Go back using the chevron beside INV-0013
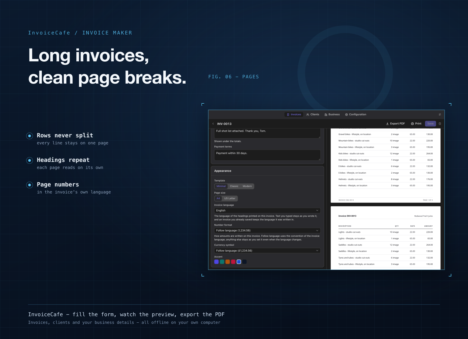 point(213,124)
